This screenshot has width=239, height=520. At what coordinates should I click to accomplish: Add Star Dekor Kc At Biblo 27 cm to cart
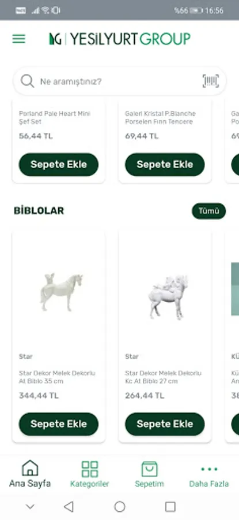click(165, 424)
